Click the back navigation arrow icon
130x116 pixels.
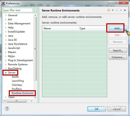[x=109, y=10]
